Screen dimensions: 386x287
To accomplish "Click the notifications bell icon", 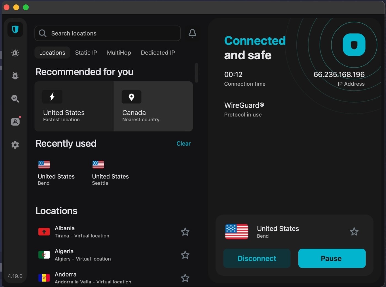I will point(192,33).
